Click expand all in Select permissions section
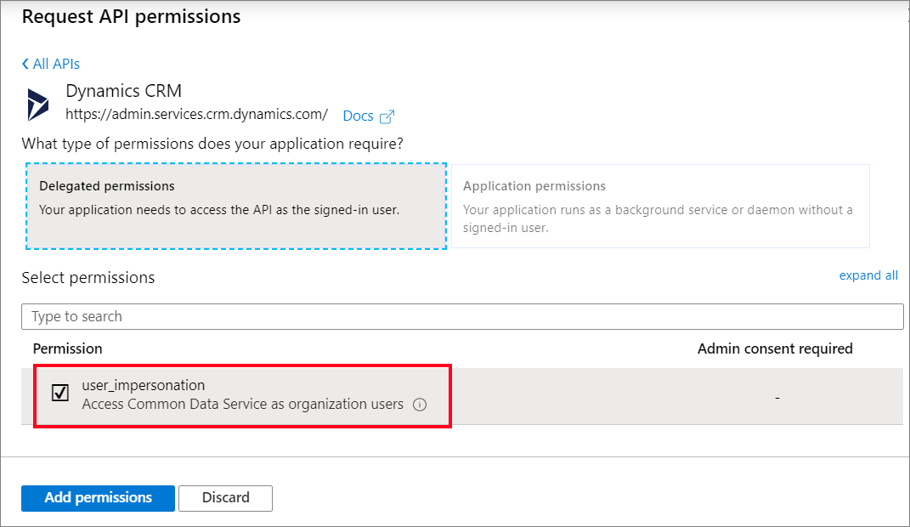This screenshot has width=910, height=527. (x=868, y=275)
